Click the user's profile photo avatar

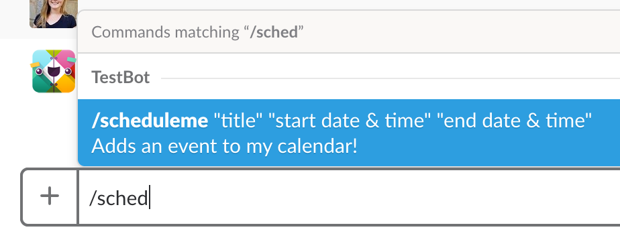point(54,14)
